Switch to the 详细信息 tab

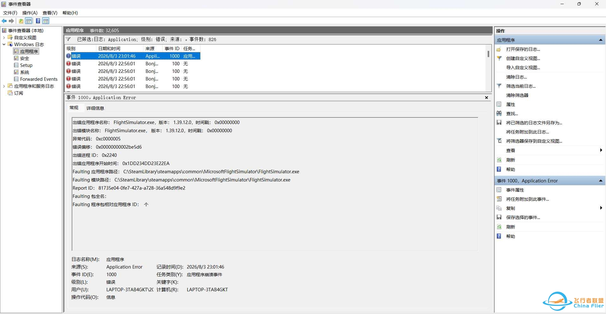[95, 108]
